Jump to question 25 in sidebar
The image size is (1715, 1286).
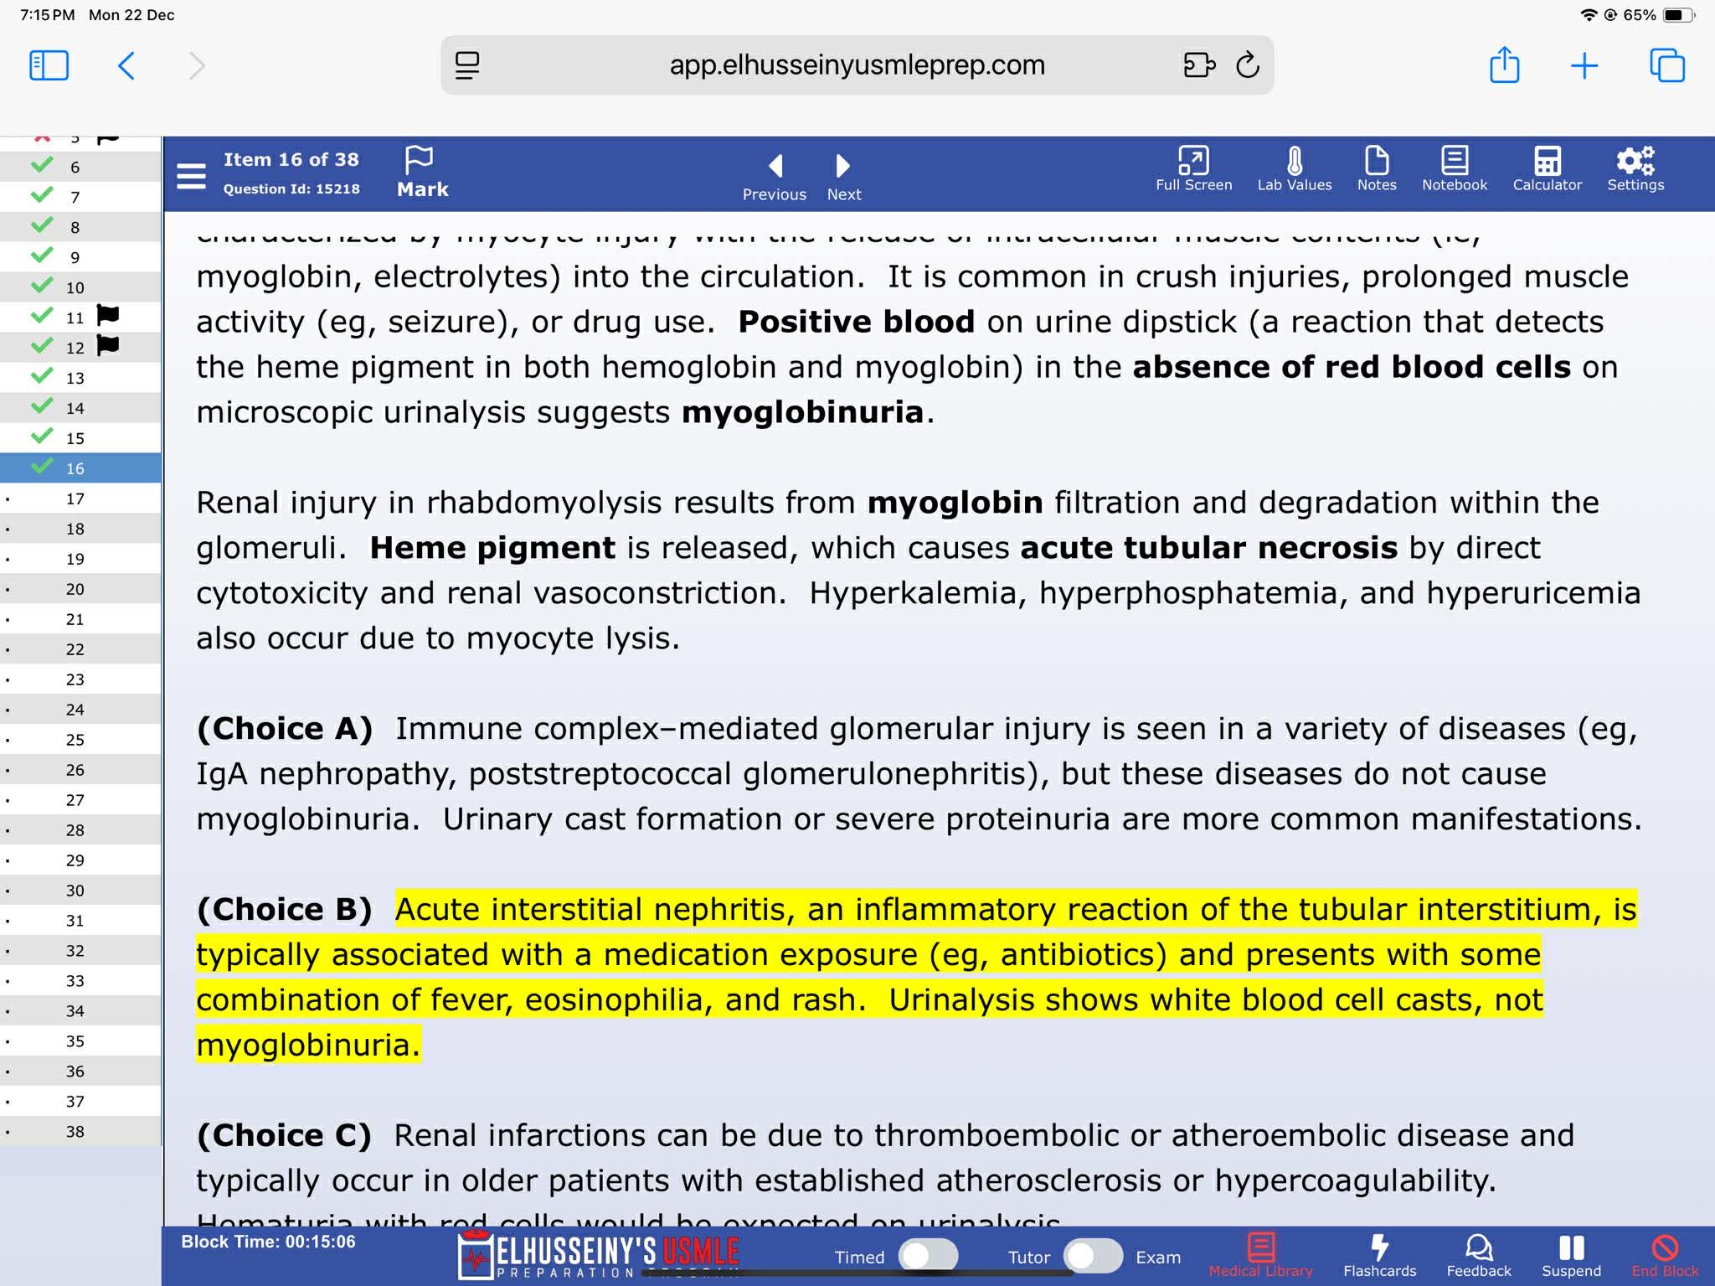[75, 741]
